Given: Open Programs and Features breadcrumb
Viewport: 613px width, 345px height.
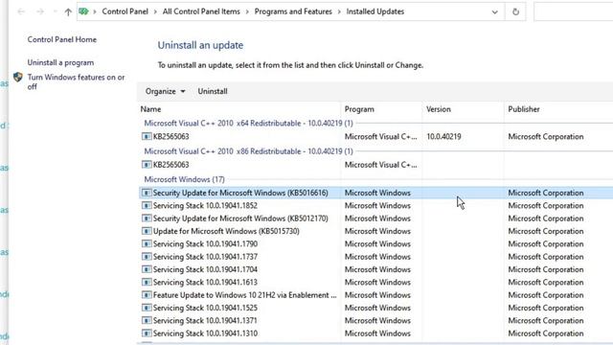Looking at the screenshot, I should (293, 11).
